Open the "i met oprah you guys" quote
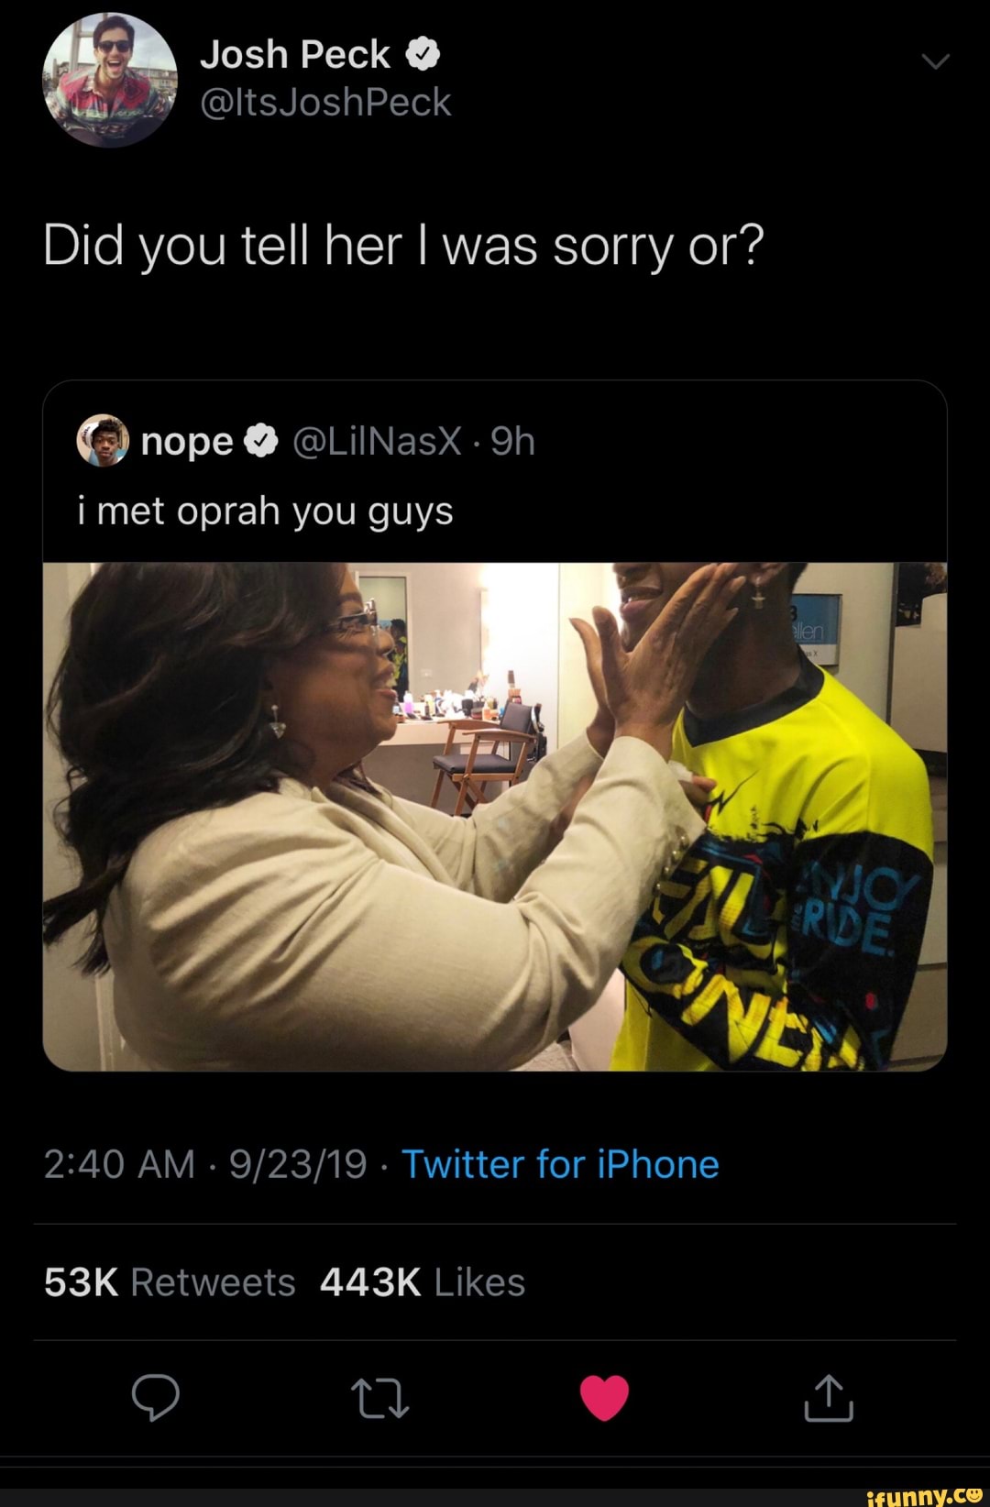990x1507 pixels. [266, 511]
